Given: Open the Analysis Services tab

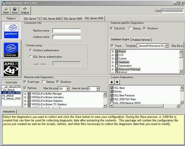Looking at the screenshot, I should tap(141, 40).
